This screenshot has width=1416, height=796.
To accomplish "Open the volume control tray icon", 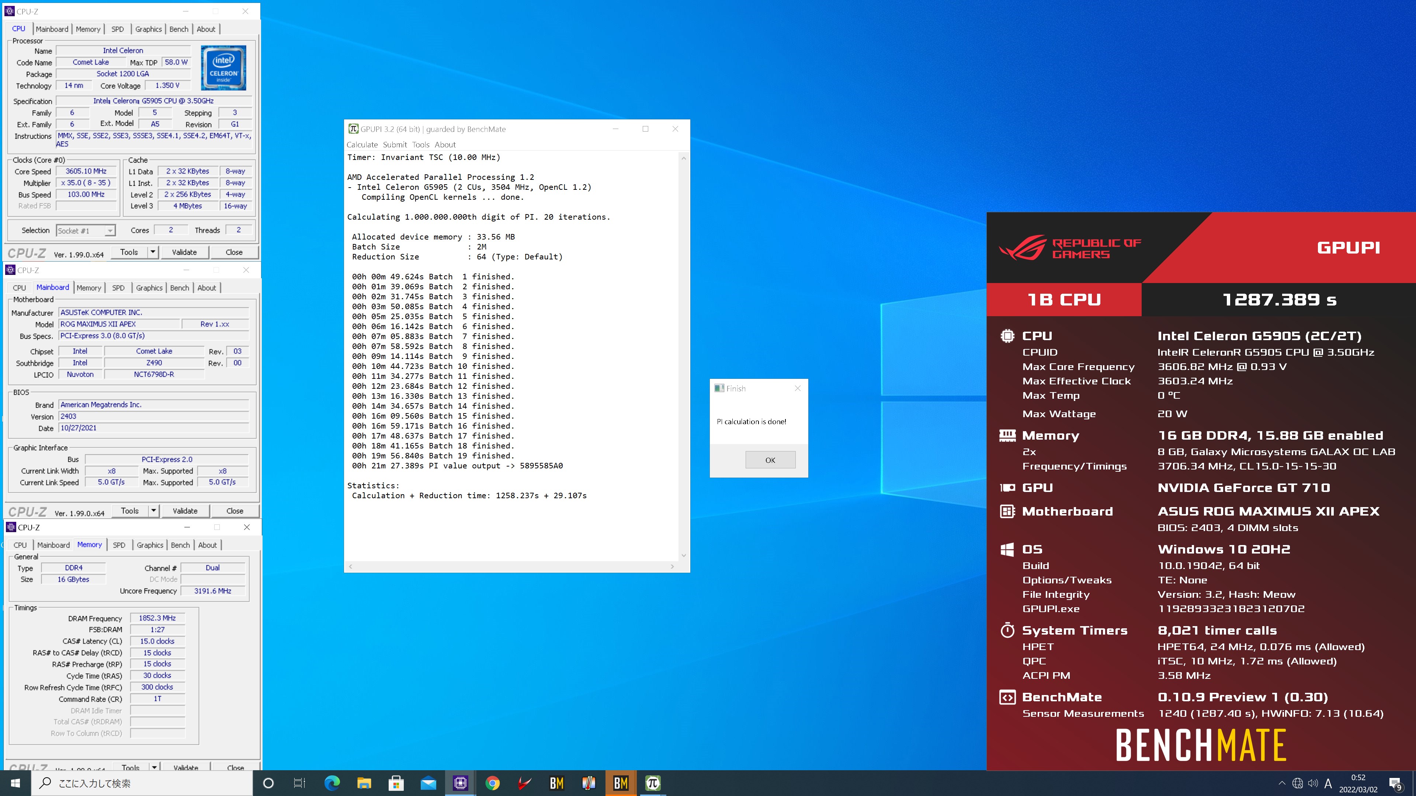I will pyautogui.click(x=1313, y=783).
